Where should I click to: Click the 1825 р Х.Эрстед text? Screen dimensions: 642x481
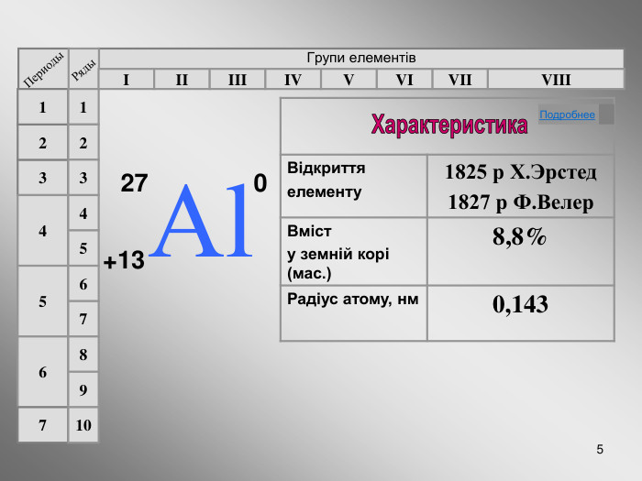point(520,172)
